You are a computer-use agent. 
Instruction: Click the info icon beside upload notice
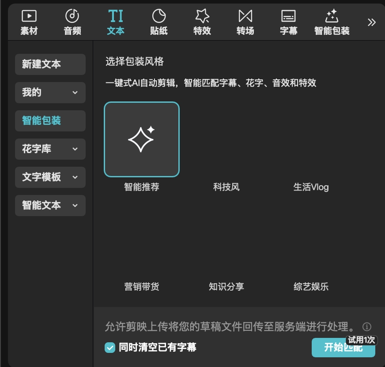click(x=367, y=326)
